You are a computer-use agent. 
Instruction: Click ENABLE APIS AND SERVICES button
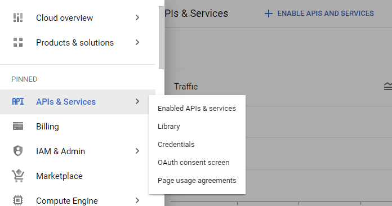319,14
